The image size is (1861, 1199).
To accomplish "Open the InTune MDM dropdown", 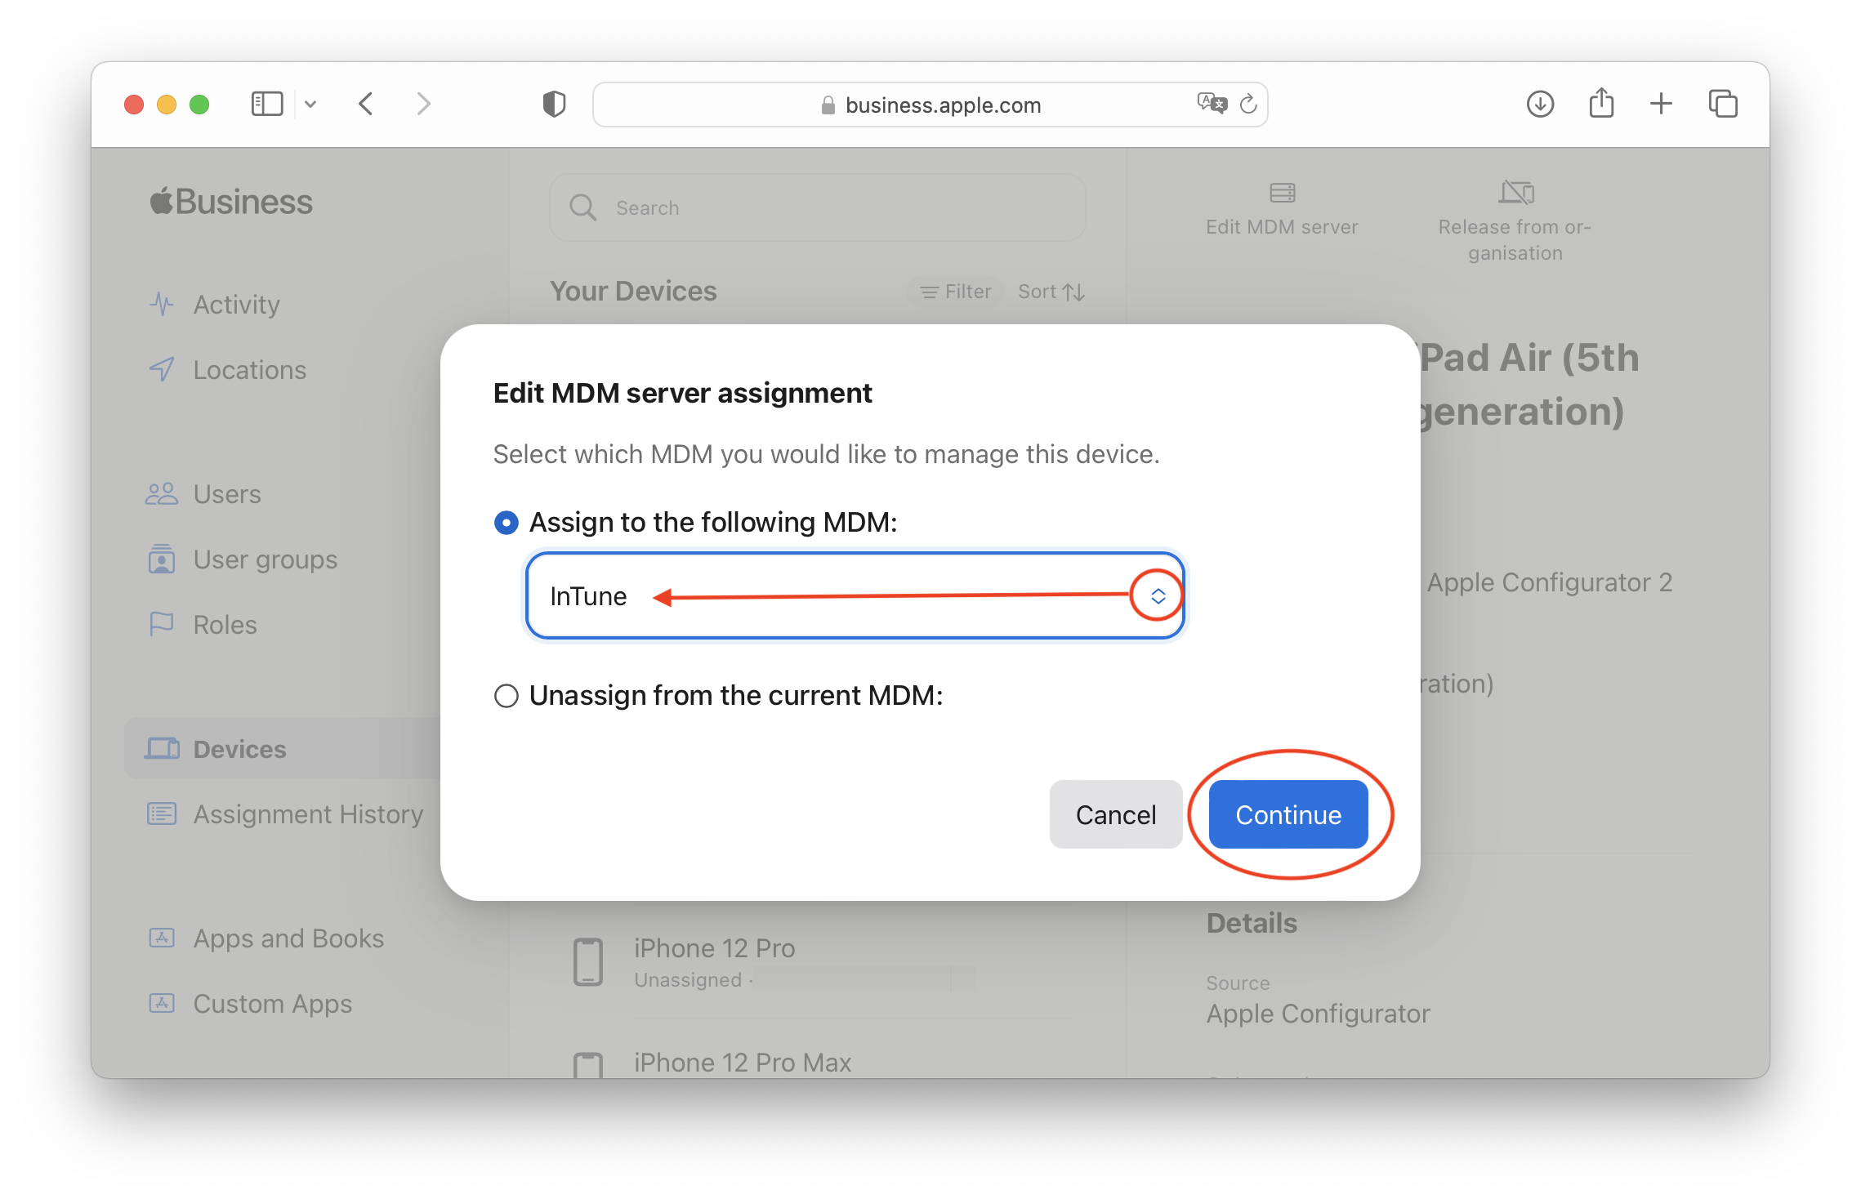I will [x=1157, y=596].
